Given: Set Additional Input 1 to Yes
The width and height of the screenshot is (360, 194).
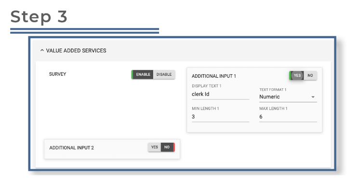Looking at the screenshot, I should (297, 75).
